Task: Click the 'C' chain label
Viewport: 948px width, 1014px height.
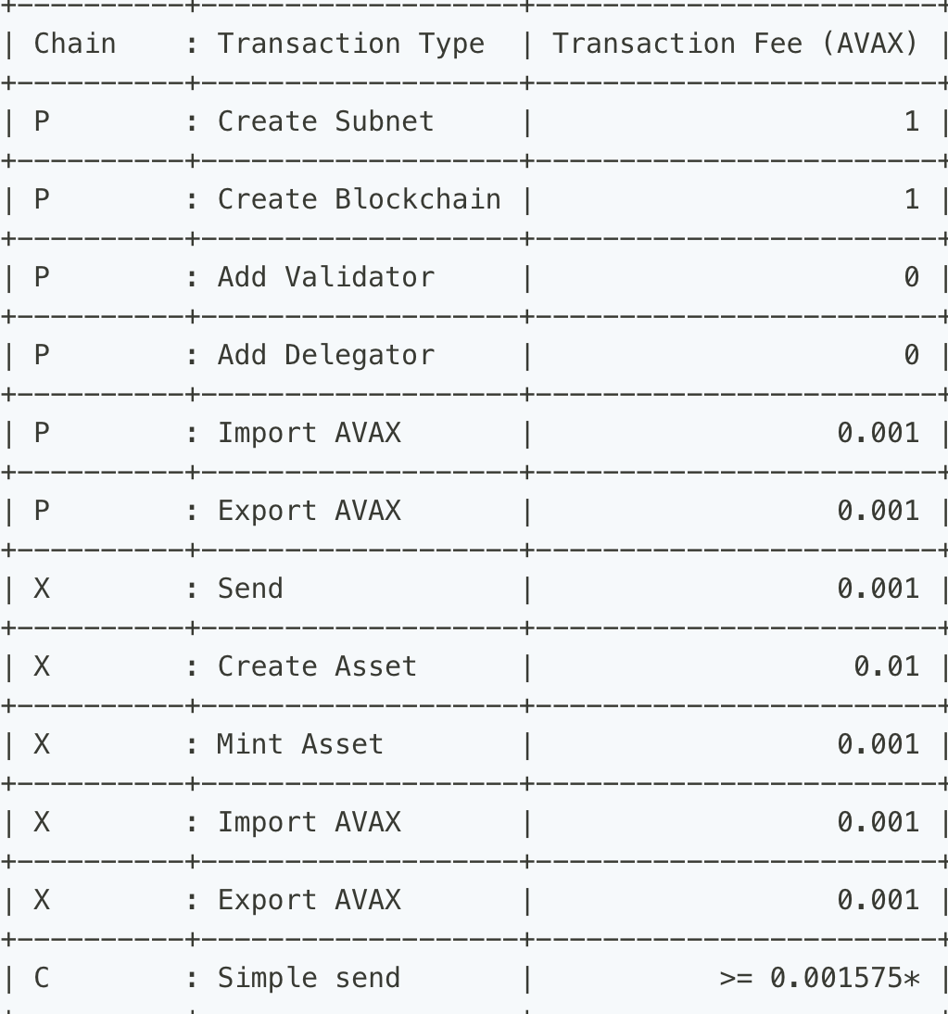Action: 42,978
